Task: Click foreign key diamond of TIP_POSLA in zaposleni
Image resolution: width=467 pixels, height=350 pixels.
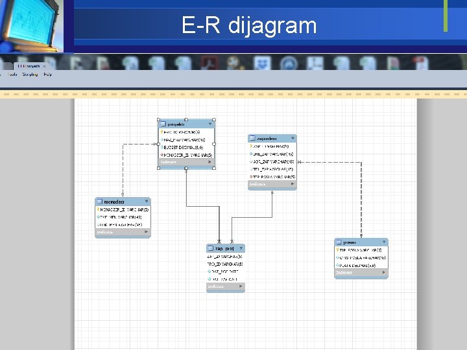Action: pos(251,176)
